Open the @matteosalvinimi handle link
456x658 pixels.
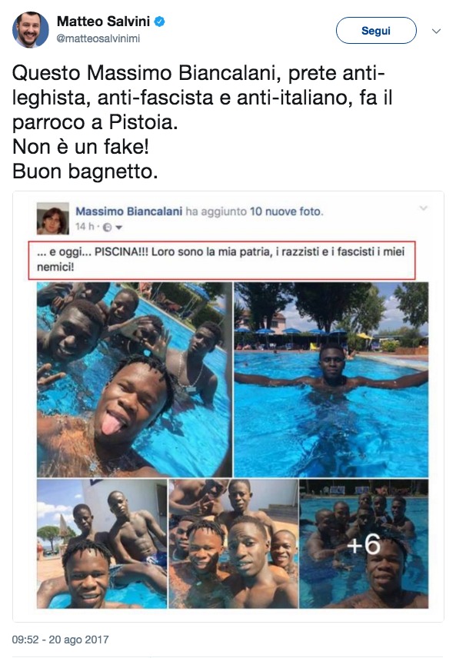98,38
